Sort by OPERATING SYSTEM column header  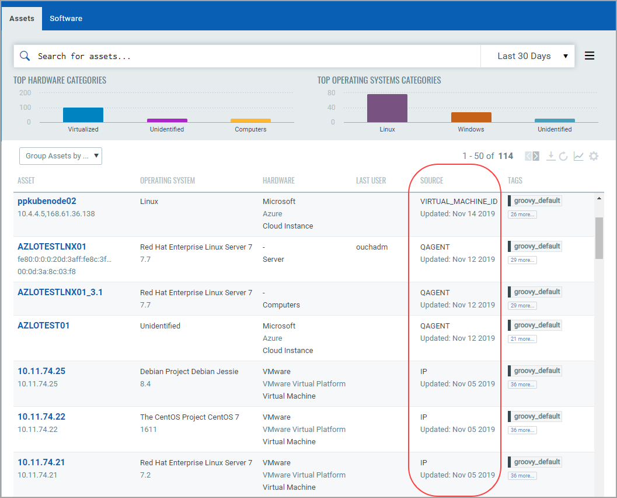point(168,181)
